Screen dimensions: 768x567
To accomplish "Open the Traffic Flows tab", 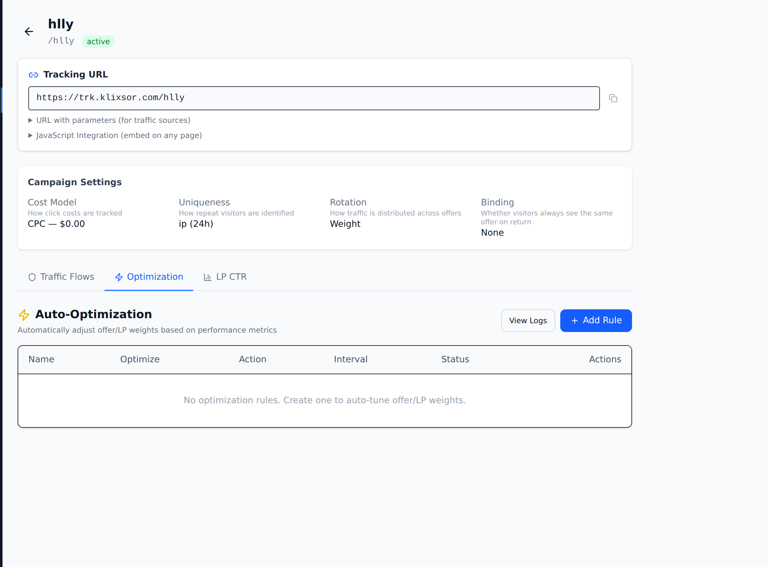I will [67, 277].
